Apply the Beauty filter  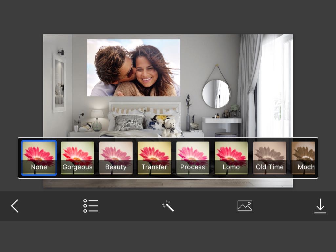[116, 158]
